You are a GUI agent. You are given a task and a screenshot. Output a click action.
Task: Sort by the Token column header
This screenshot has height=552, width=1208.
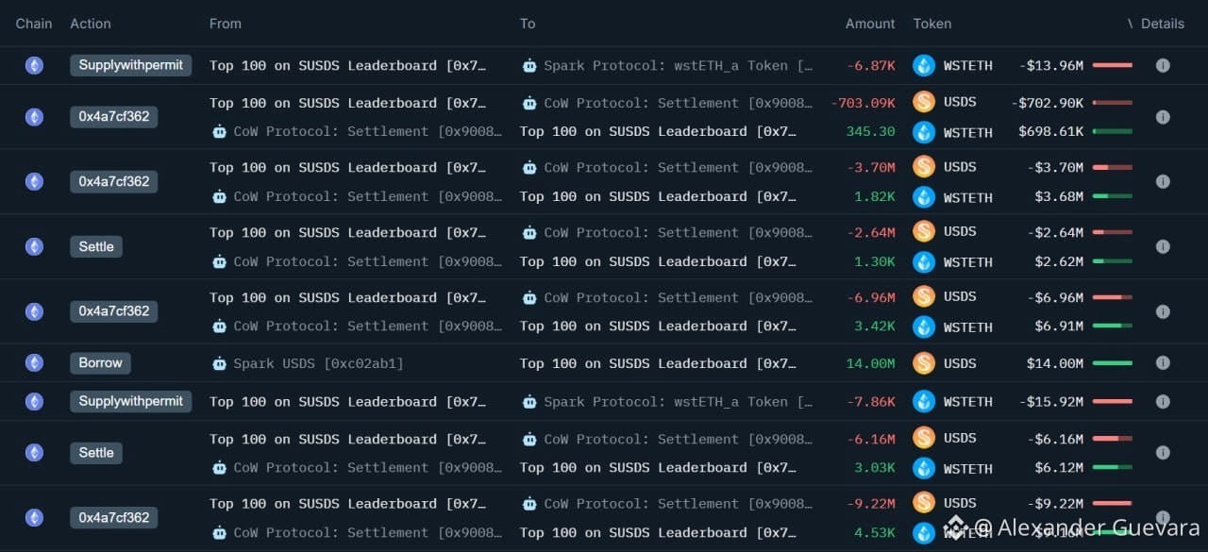coord(932,24)
